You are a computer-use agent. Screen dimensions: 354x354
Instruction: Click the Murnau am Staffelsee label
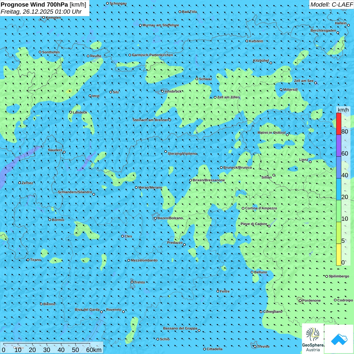tap(161, 25)
